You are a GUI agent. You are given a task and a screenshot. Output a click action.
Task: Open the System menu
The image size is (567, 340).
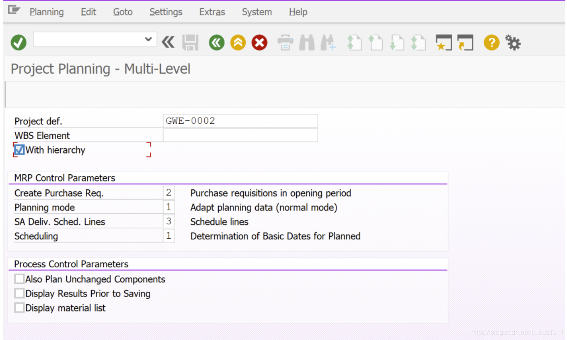point(257,12)
